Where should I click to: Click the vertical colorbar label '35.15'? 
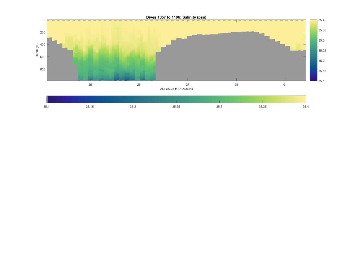point(322,71)
